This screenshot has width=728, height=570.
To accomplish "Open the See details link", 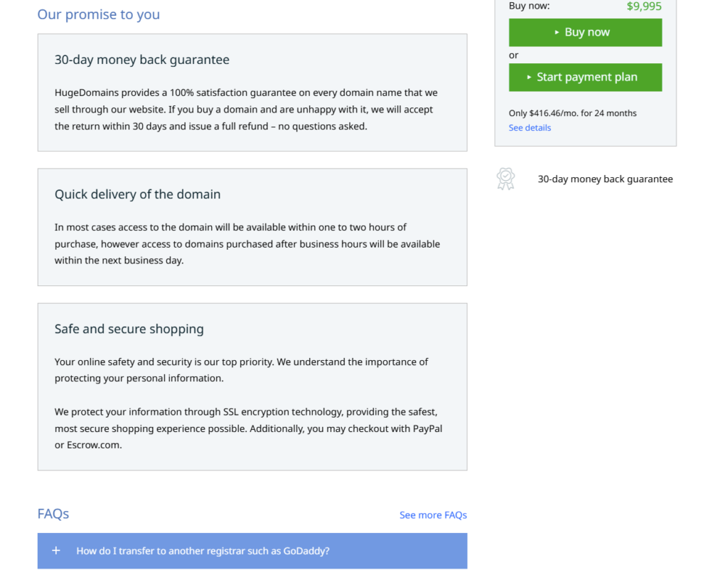I will pyautogui.click(x=530, y=128).
